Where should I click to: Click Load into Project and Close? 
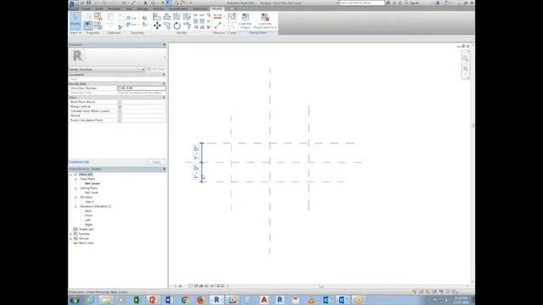tap(265, 20)
